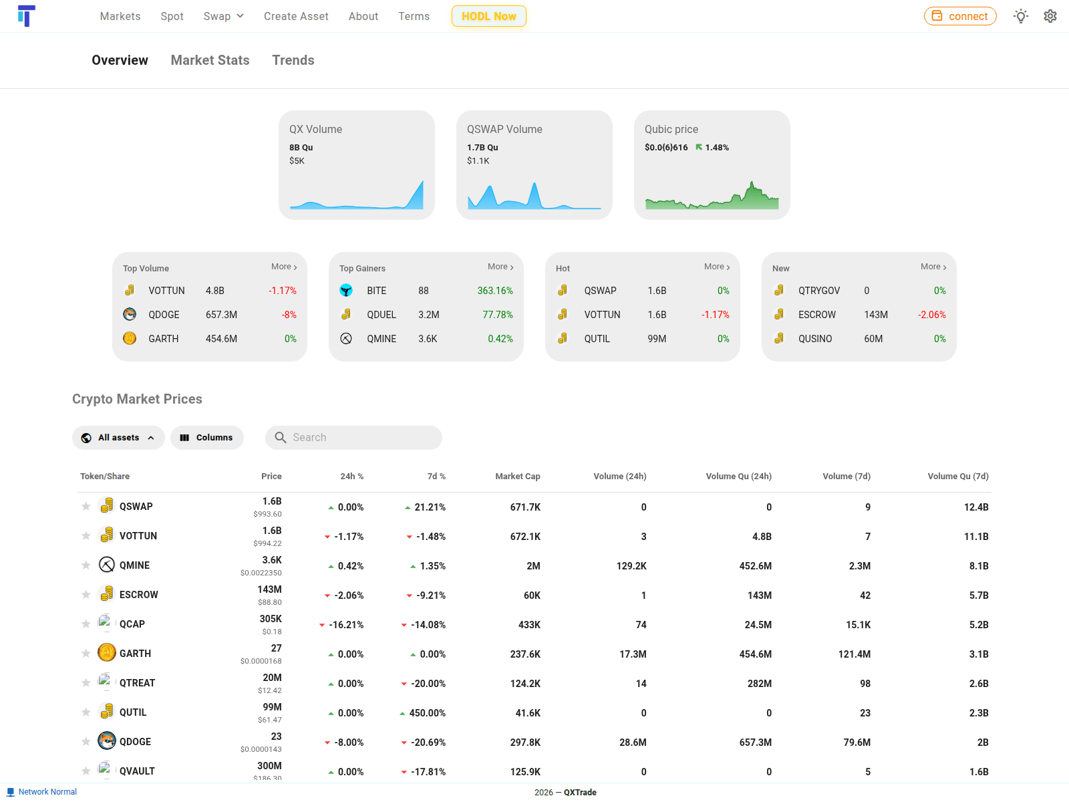Select the Overview tab
Screen dimensions: 1069x802
click(x=120, y=60)
